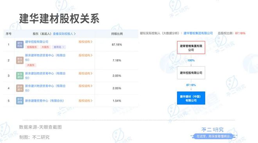Select the blue 建华建材（中国）有限公司 node
The width and height of the screenshot is (258, 143).
pyautogui.click(x=191, y=98)
